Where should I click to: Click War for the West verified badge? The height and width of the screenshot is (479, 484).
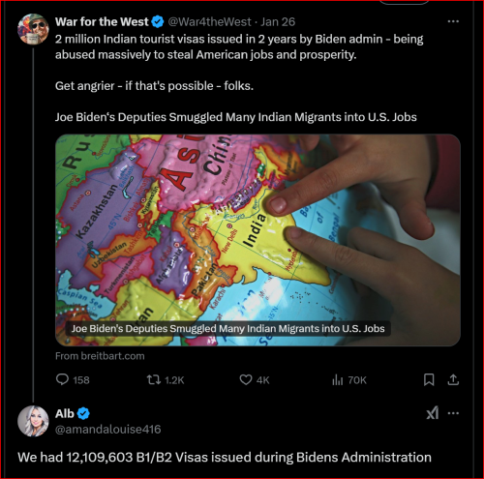(x=158, y=21)
